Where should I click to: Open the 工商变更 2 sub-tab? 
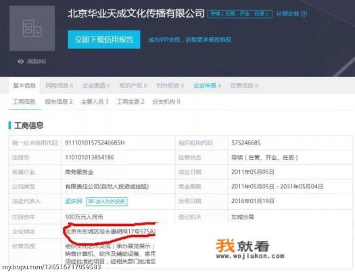coord(131,102)
